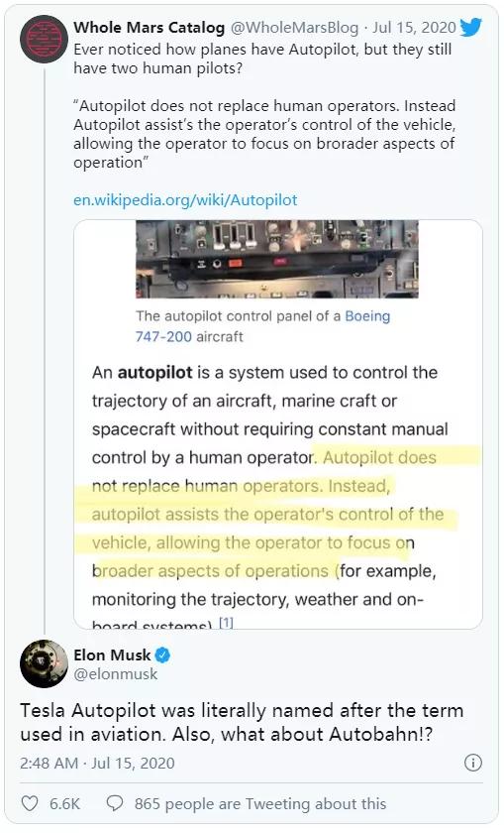504x833 pixels.
Task: Open the tweet info circle icon
Action: (x=472, y=763)
